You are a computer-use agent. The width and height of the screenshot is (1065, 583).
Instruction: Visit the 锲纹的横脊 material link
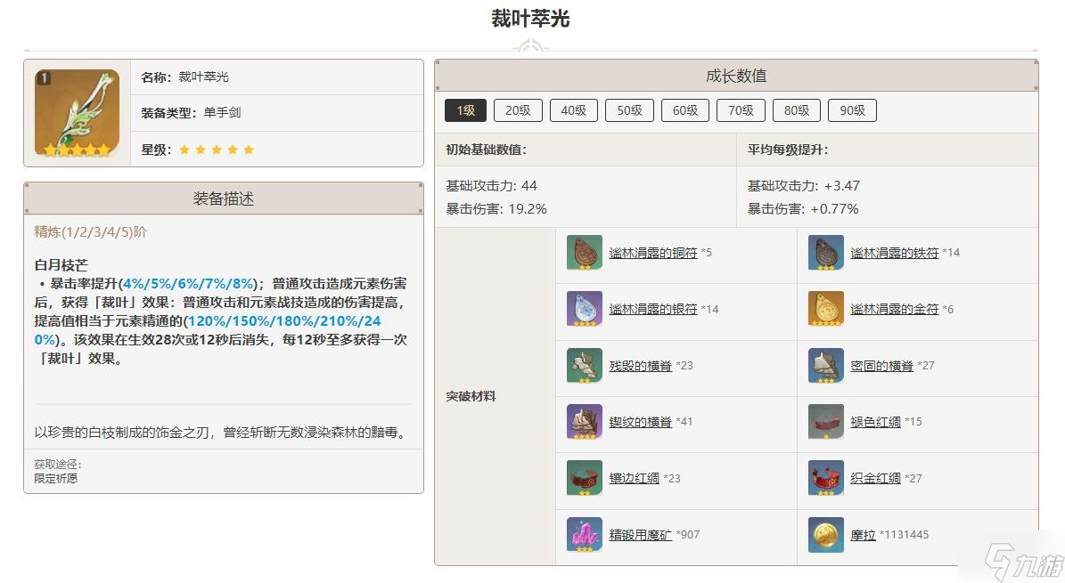(641, 422)
